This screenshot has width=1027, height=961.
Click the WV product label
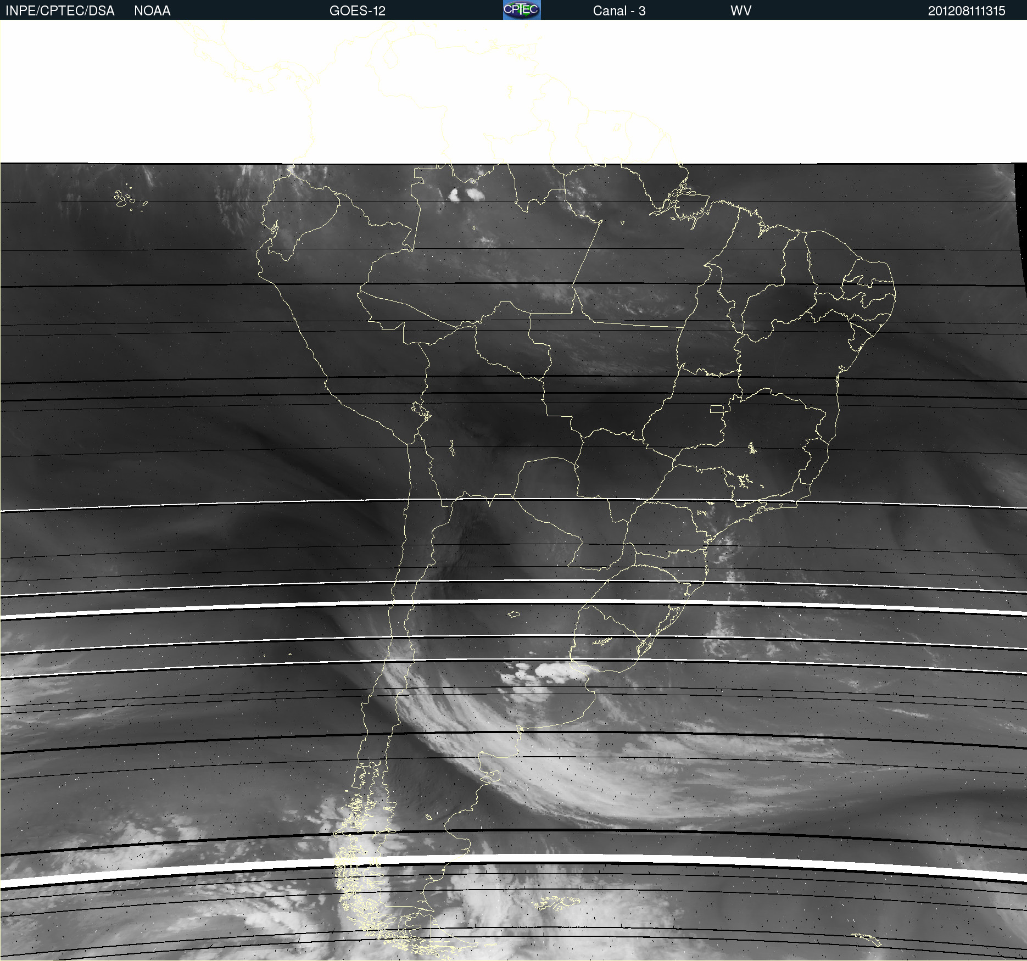(x=740, y=11)
